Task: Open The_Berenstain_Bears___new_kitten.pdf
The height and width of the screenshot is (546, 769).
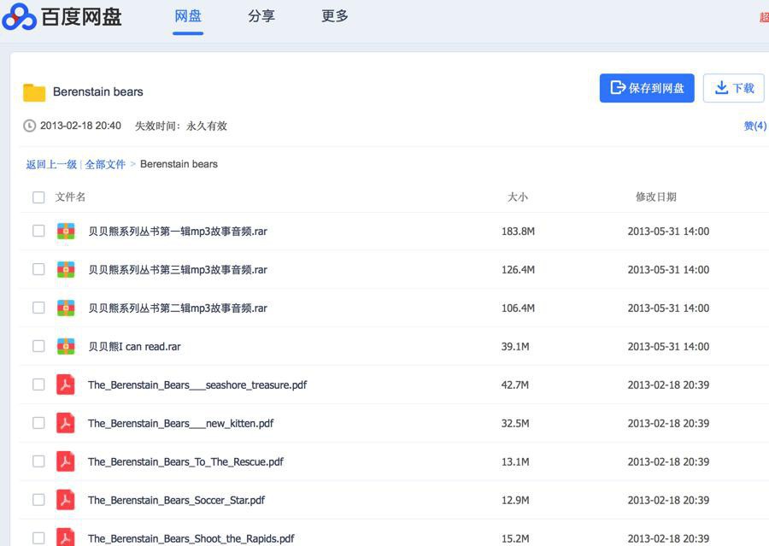Action: coord(181,423)
